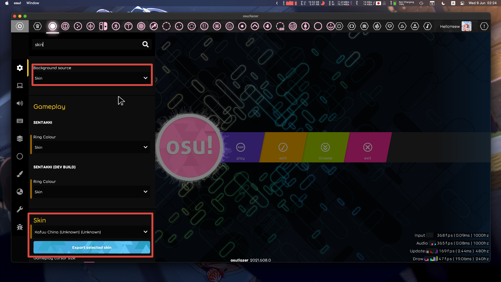This screenshot has width=501, height=282.
Task: Select the taiko ruleset icon
Action: click(65, 26)
